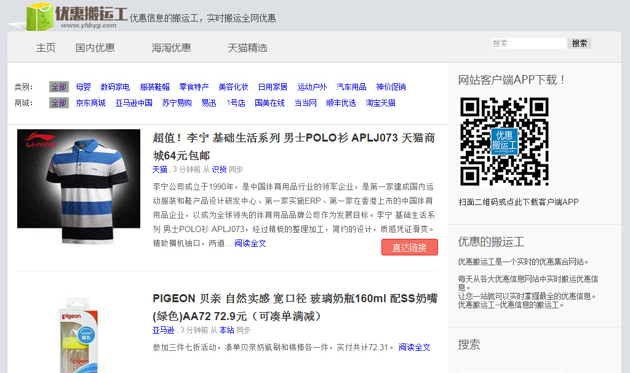
Task: Open the 国内优惠 navigation tab
Action: coord(95,47)
